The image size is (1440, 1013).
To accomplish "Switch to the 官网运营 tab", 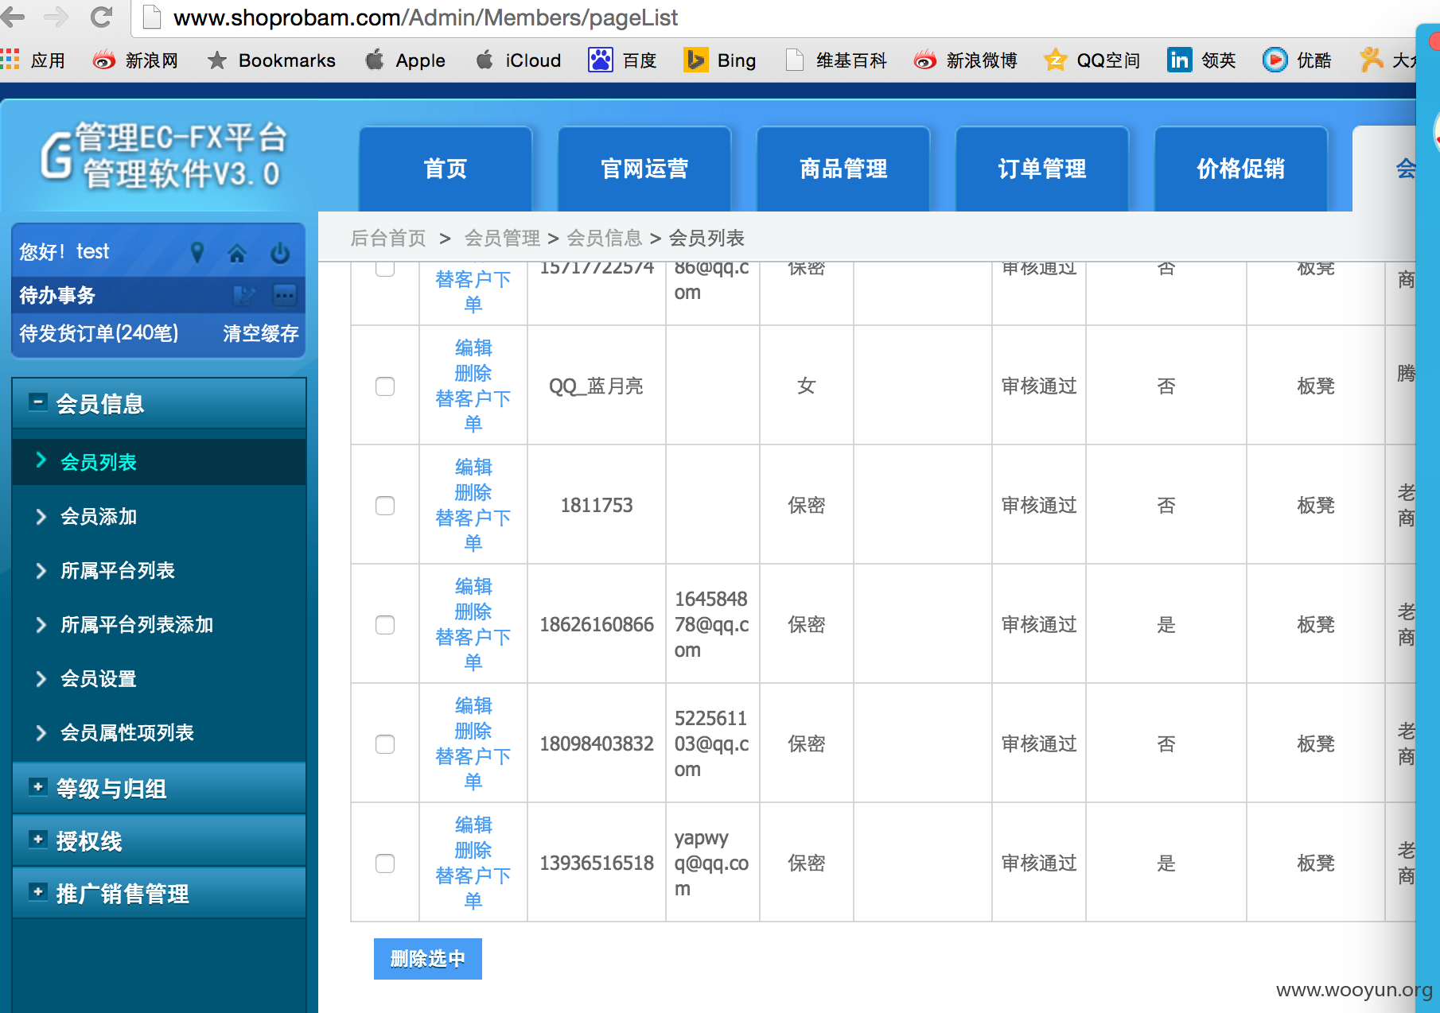I will point(644,169).
